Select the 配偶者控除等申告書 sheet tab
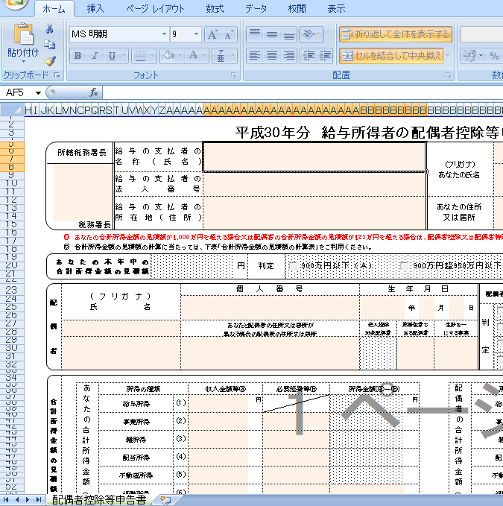Screen dimensions: 503x506 pos(99,500)
